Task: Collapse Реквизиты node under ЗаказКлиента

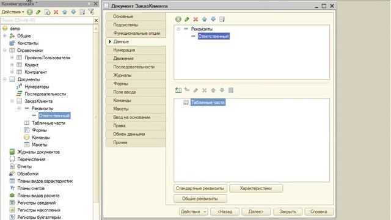Action: tap(19, 108)
